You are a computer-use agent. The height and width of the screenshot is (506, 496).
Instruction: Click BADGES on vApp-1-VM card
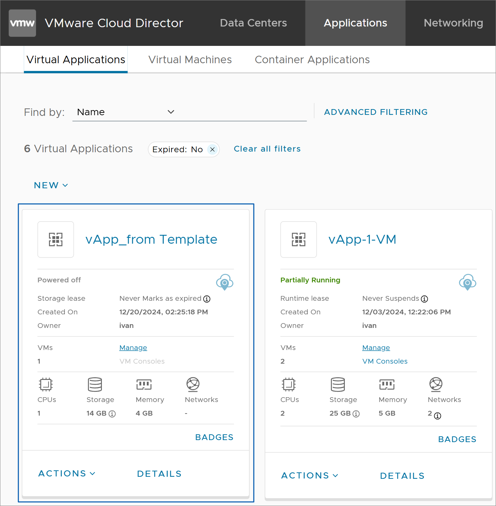pyautogui.click(x=457, y=439)
